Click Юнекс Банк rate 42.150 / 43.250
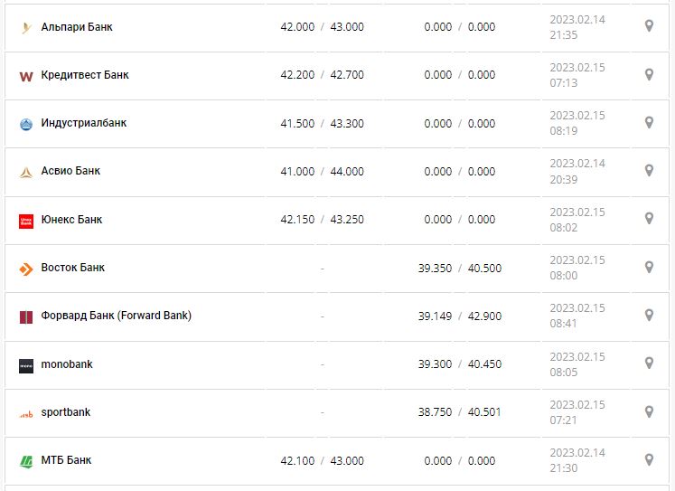The width and height of the screenshot is (675, 491). click(x=322, y=220)
